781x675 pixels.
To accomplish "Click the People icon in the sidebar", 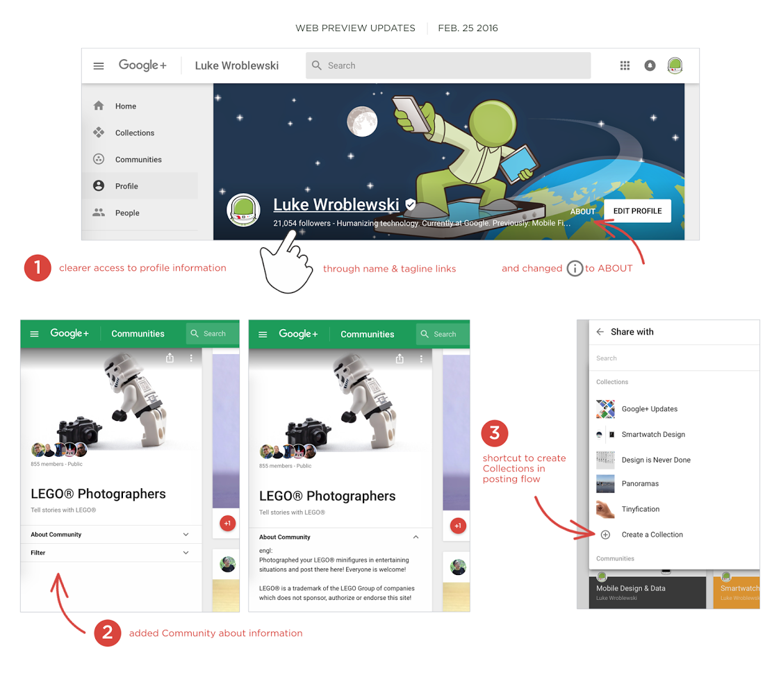I will pyautogui.click(x=99, y=213).
